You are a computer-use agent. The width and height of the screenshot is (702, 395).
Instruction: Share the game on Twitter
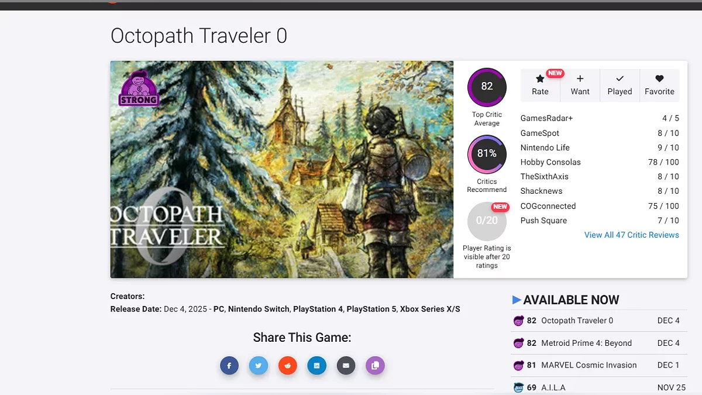tap(259, 366)
